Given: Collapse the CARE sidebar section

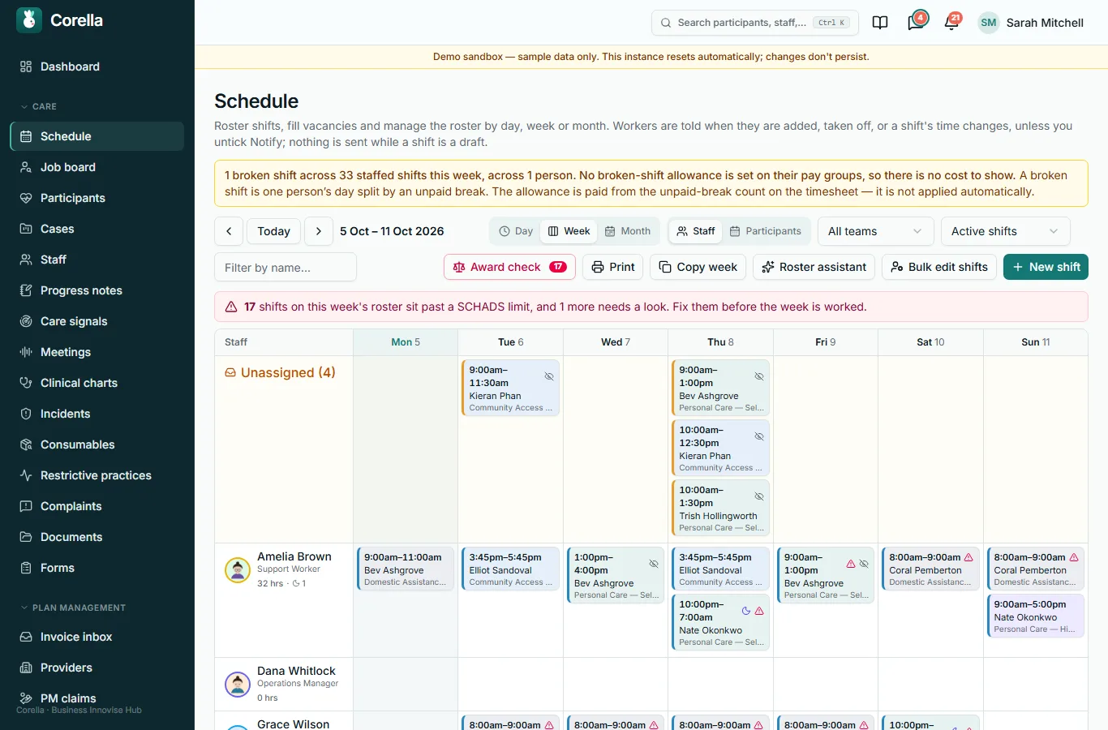Looking at the screenshot, I should click(38, 106).
